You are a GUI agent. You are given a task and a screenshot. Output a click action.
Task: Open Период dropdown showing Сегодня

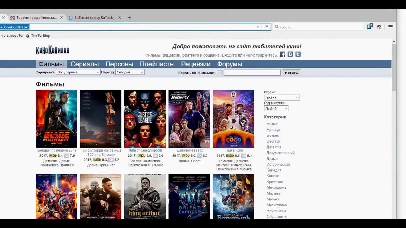click(x=130, y=72)
